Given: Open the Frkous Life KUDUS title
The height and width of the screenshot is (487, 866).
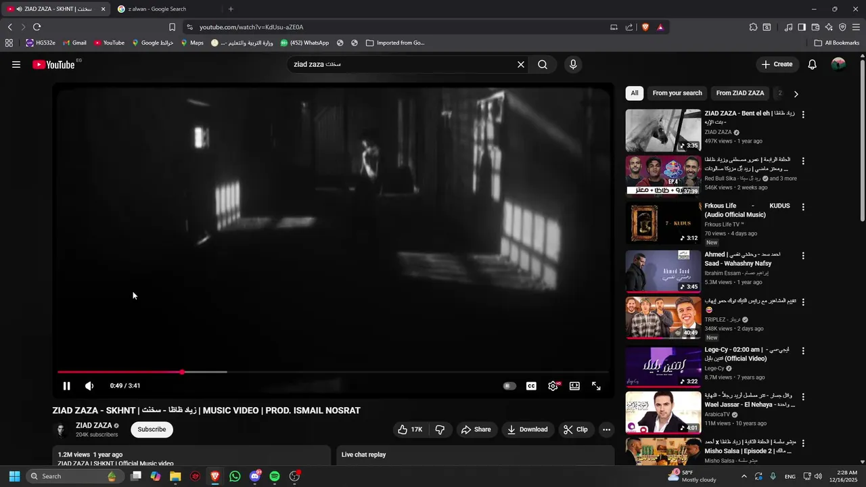Looking at the screenshot, I should pyautogui.click(x=747, y=210).
